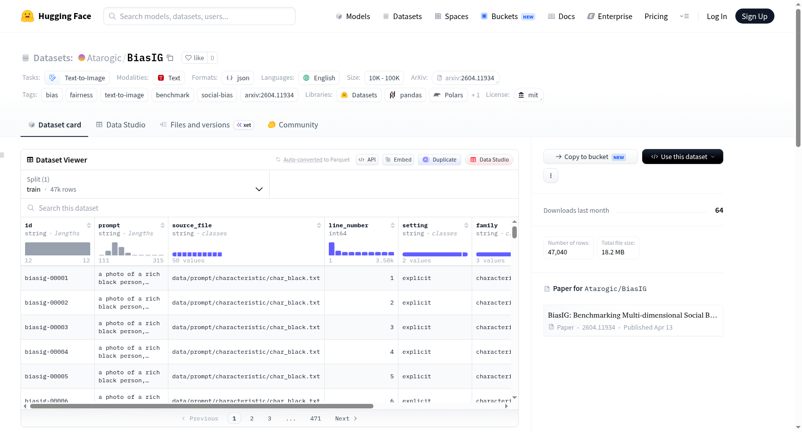The height and width of the screenshot is (432, 802).
Task: Click the Duplicate button
Action: pyautogui.click(x=440, y=160)
